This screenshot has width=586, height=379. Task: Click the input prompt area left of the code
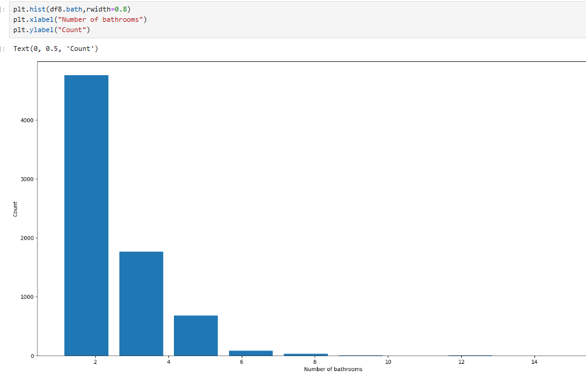3,9
